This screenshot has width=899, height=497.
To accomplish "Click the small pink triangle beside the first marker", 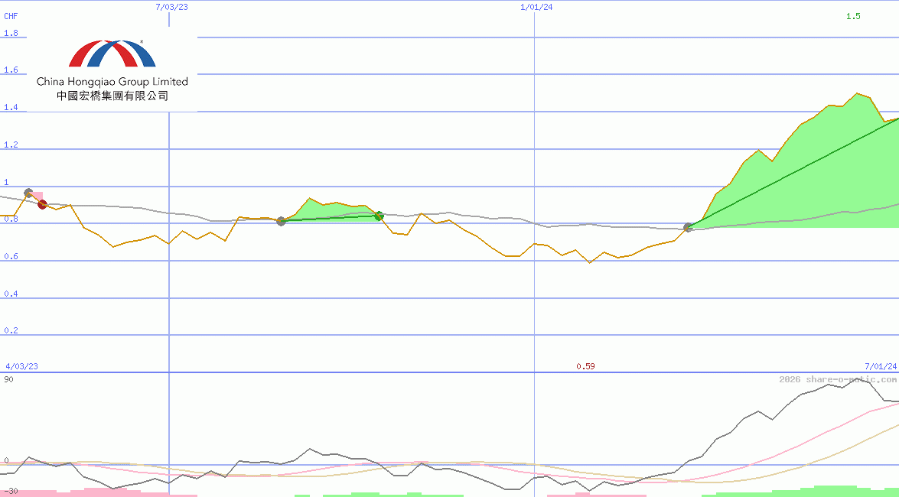I will 37,196.
